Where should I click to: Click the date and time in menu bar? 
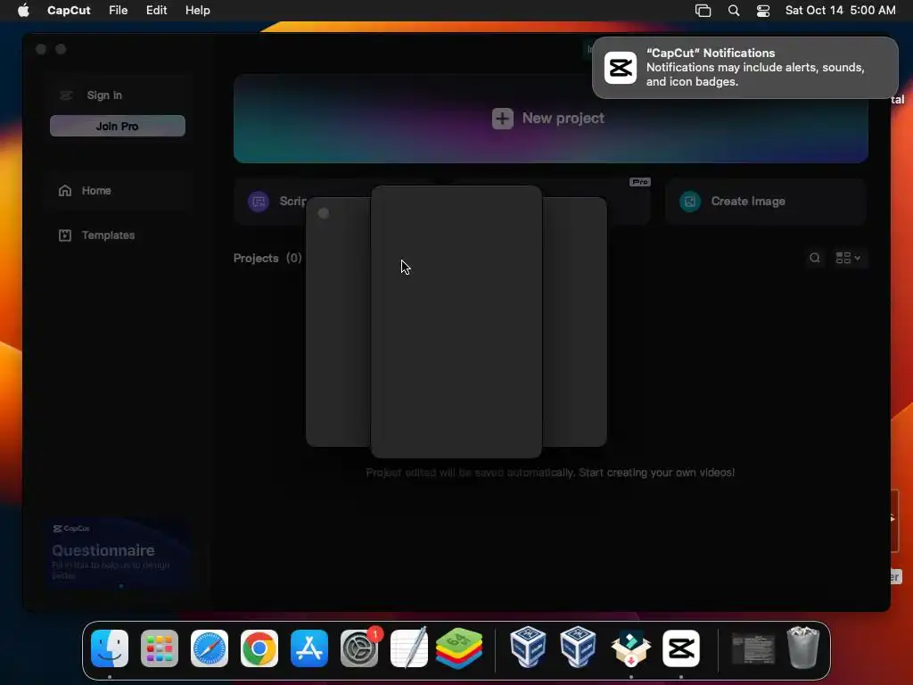click(x=840, y=11)
